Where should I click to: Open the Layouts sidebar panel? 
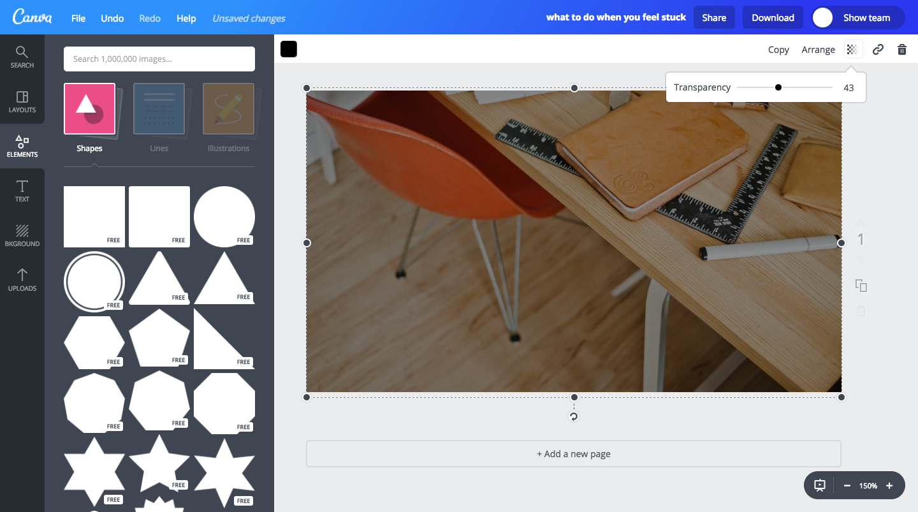click(x=22, y=101)
